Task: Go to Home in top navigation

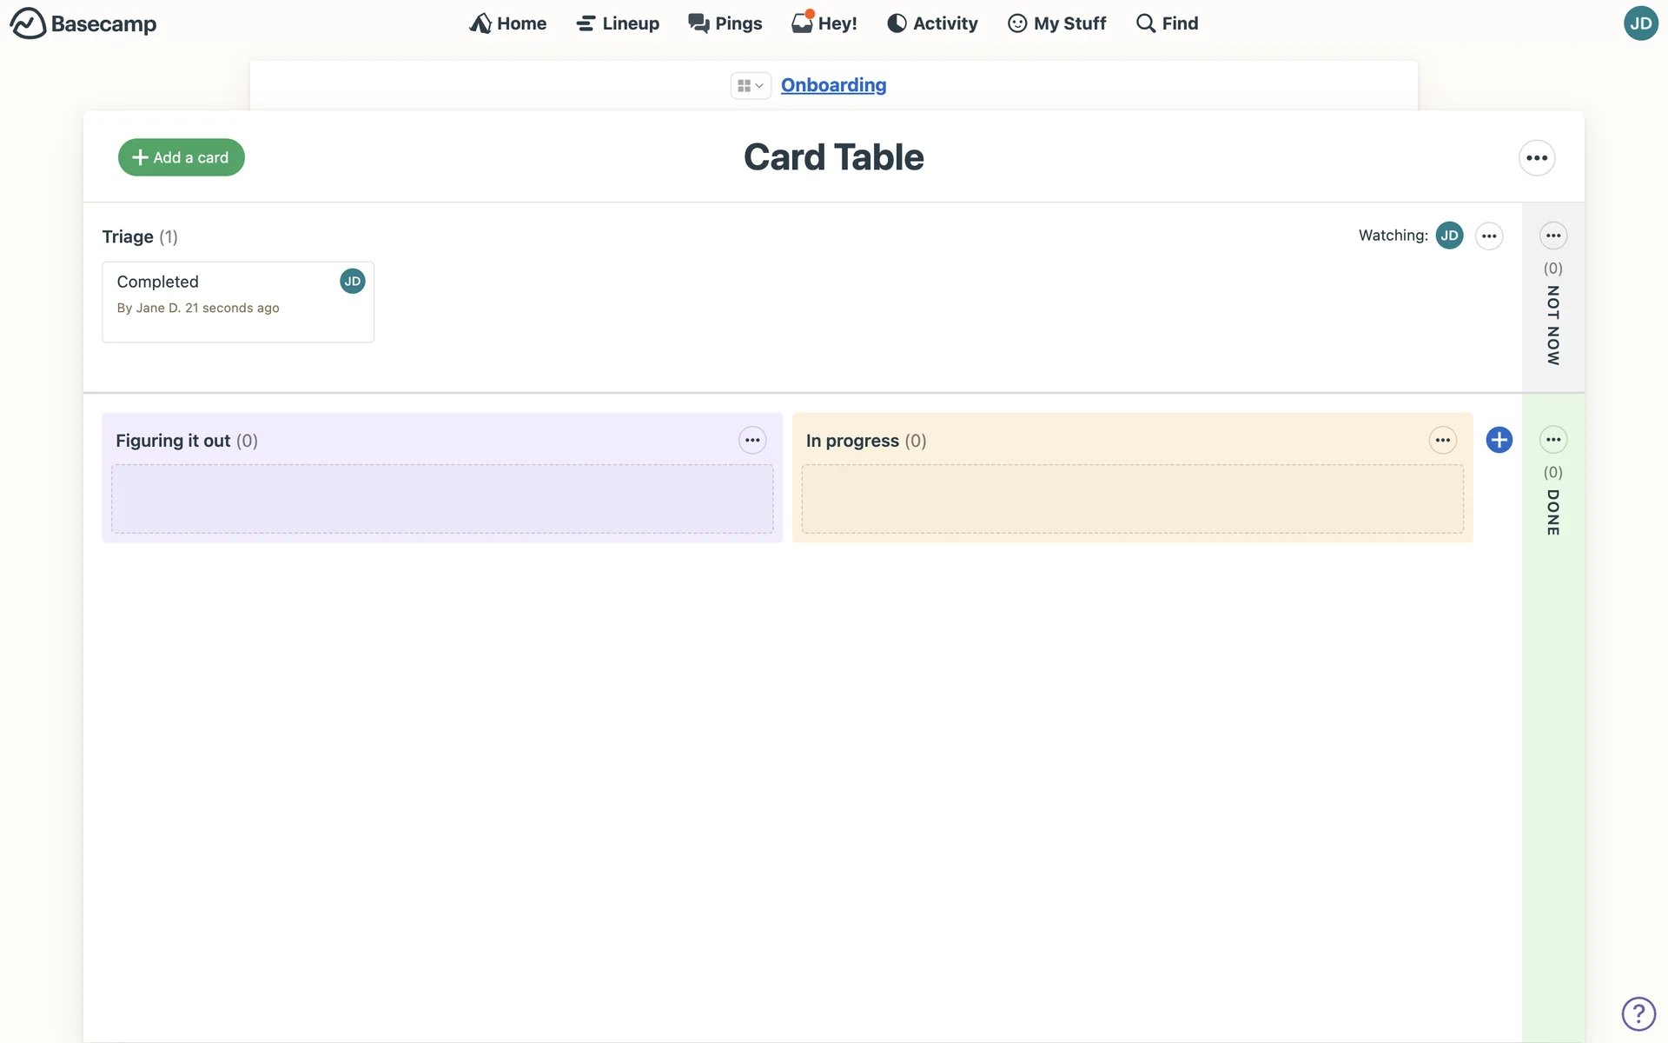Action: (x=508, y=23)
